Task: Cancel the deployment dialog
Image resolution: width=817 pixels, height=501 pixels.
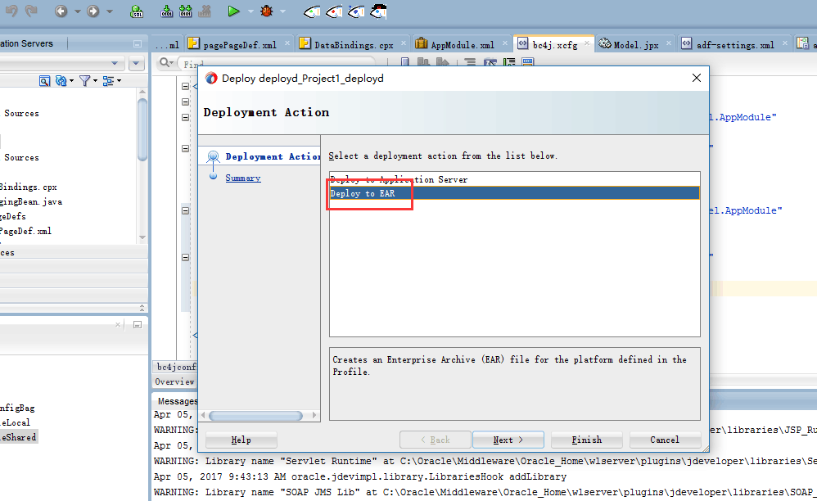Action: click(665, 440)
